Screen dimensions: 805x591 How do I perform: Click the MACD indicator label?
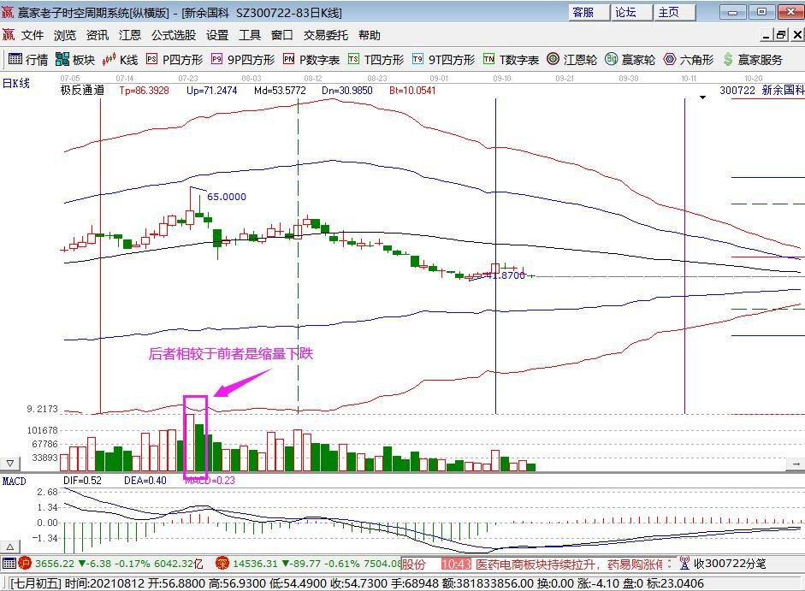(x=14, y=482)
